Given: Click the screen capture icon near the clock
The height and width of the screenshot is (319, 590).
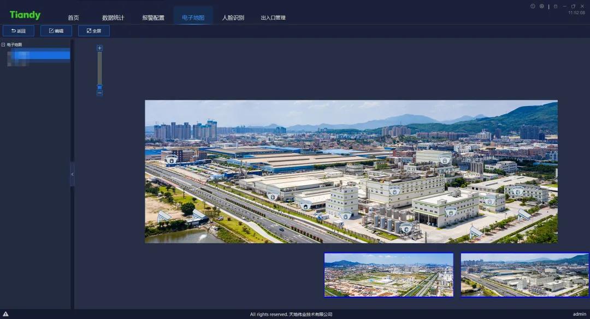Looking at the screenshot, I should [541, 6].
